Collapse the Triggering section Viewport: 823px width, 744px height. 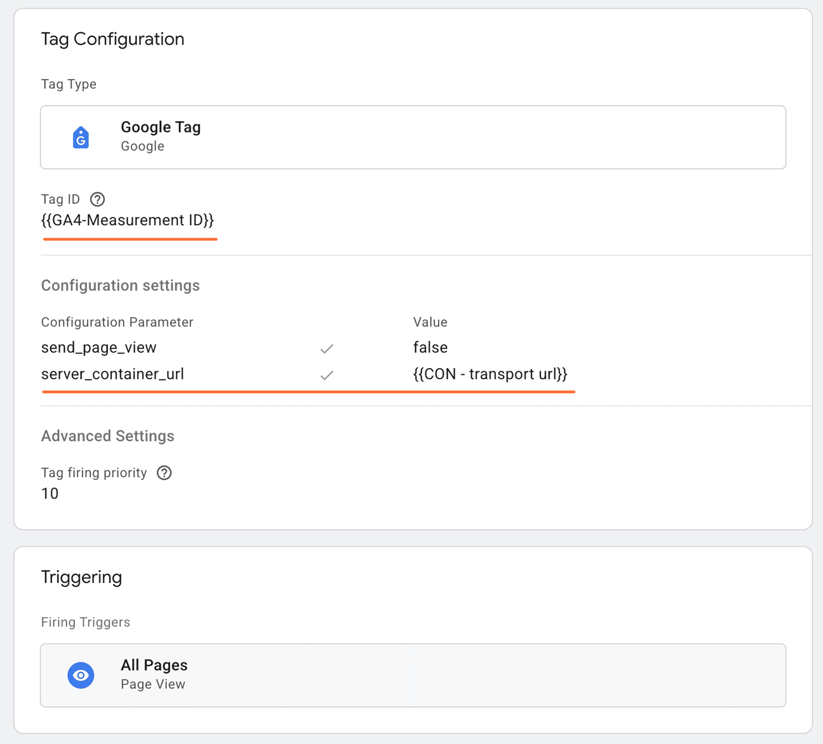point(81,577)
